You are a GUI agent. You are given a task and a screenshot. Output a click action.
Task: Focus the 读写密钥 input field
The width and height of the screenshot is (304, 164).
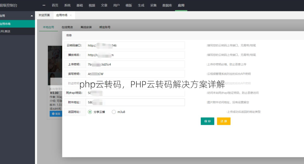pyautogui.click(x=135, y=74)
